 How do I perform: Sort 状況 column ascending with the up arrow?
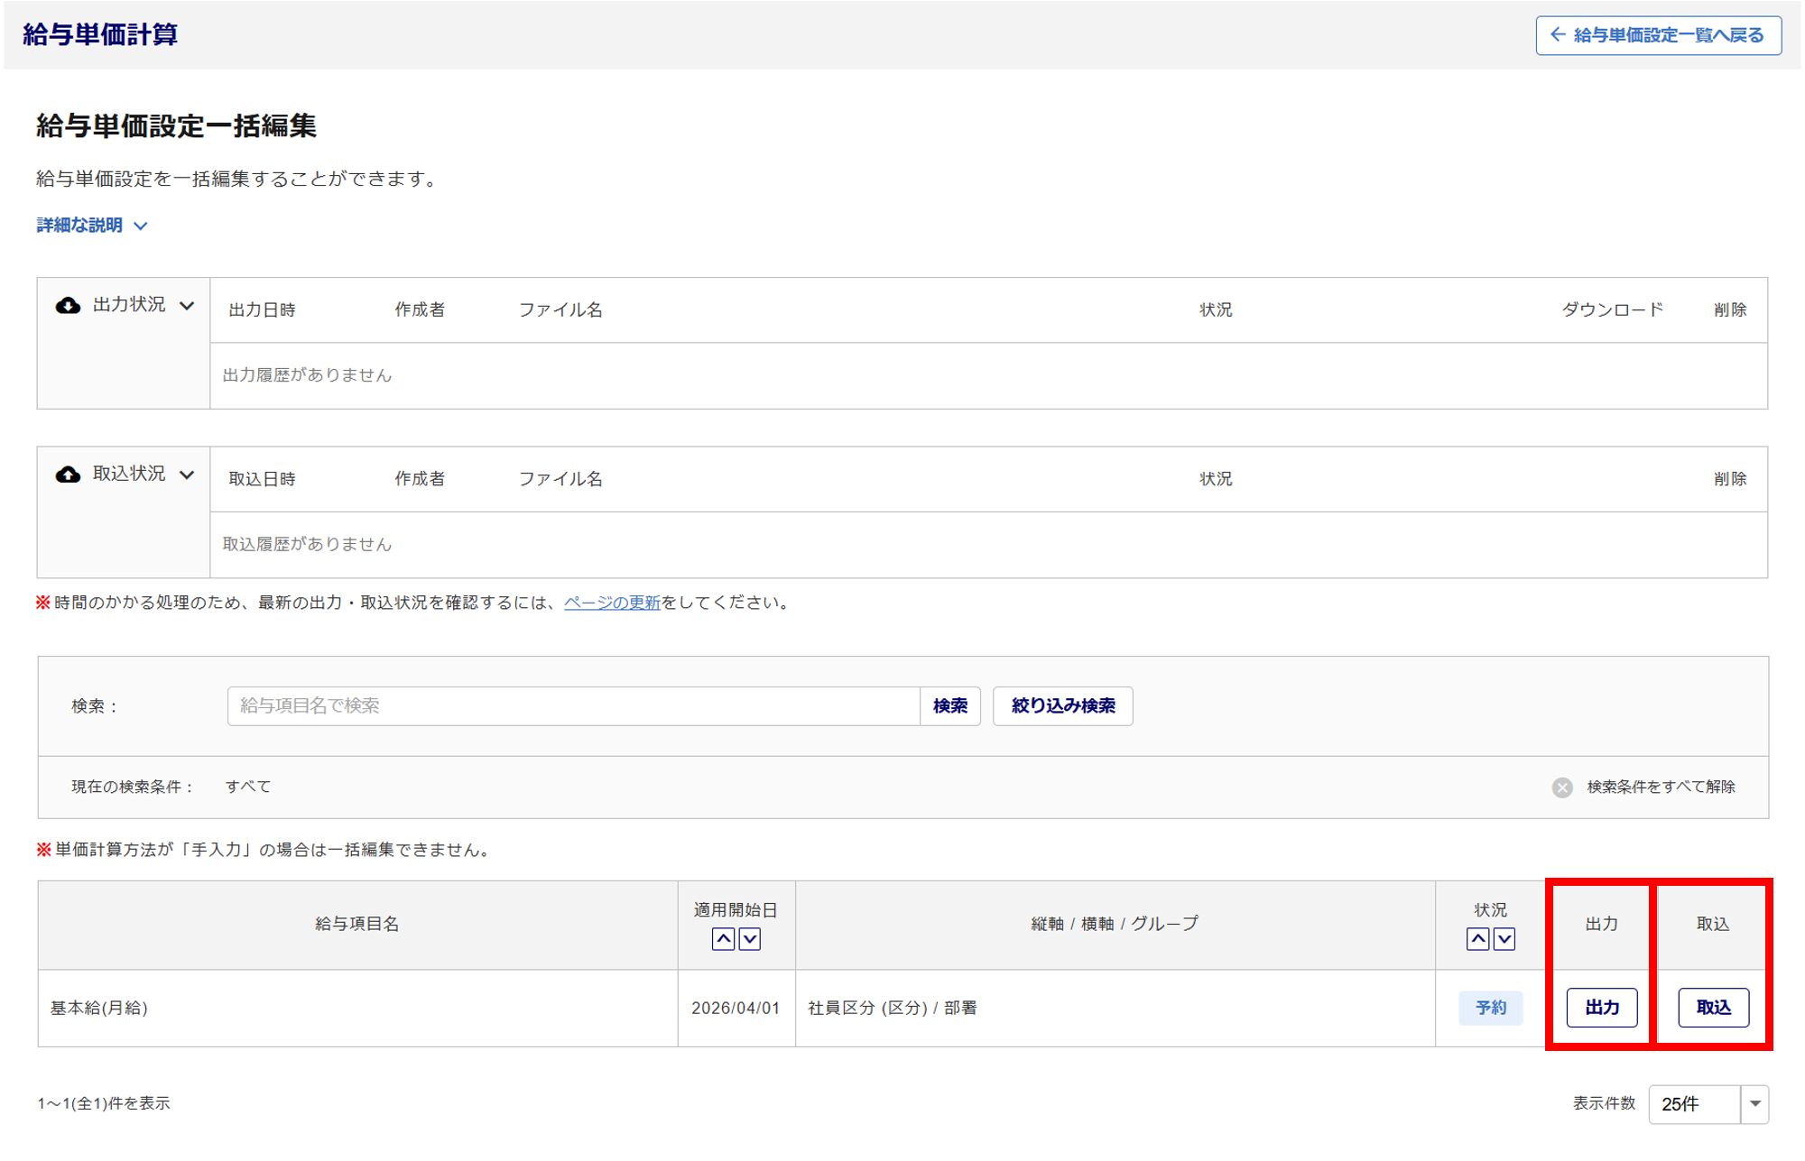(x=1477, y=939)
